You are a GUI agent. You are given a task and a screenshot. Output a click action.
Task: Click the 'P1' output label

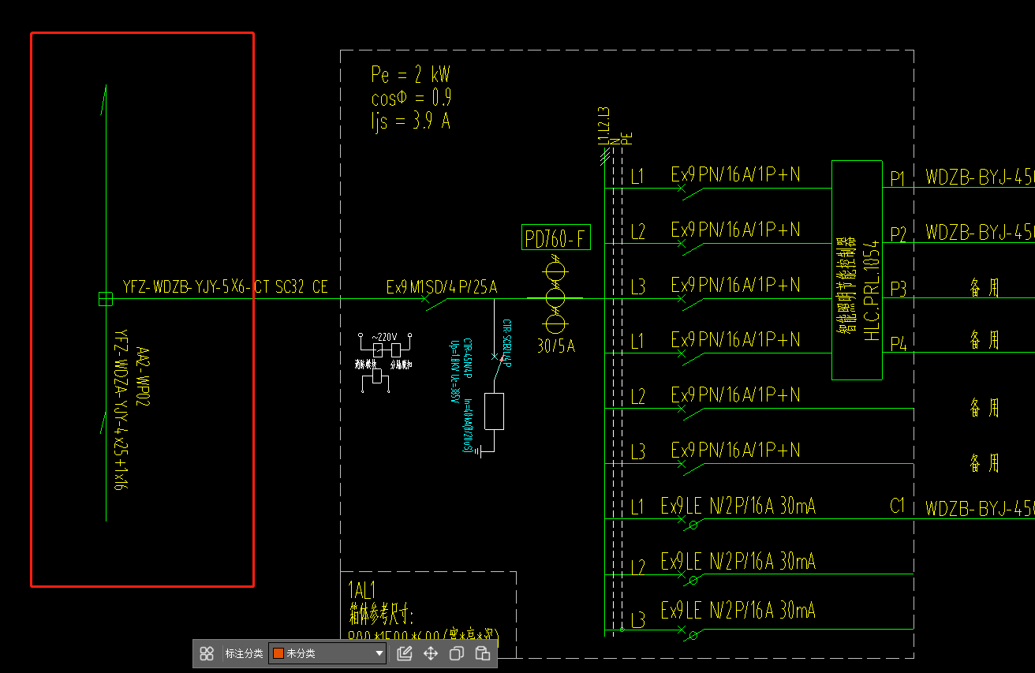(898, 178)
